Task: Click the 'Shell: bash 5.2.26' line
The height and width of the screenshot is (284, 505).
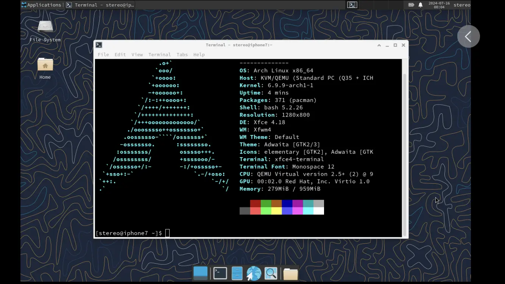Action: coord(271,108)
